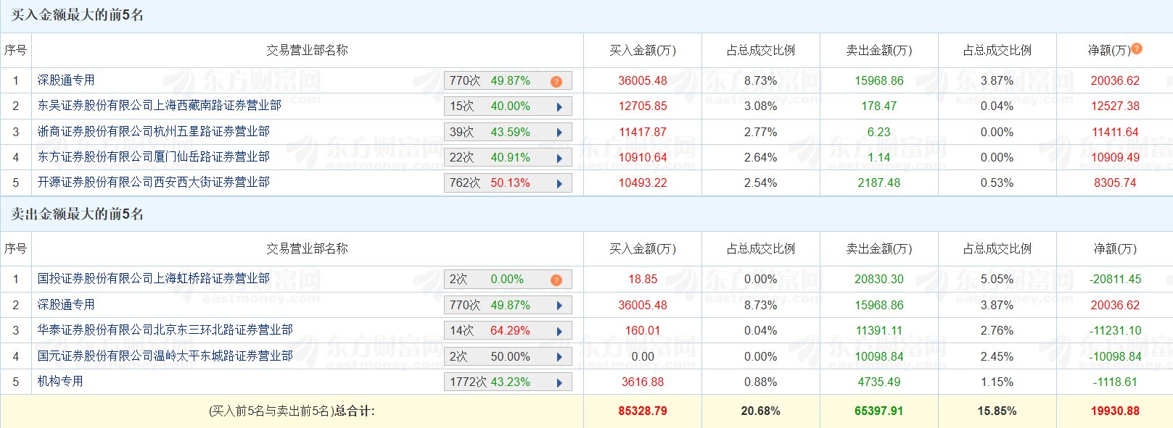Click orange question icon in 国投证券 row
The width and height of the screenshot is (1173, 428).
(556, 280)
